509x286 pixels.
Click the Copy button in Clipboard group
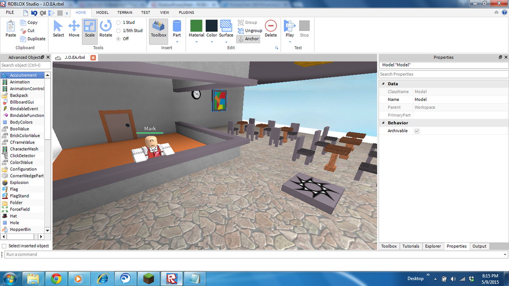pos(29,22)
